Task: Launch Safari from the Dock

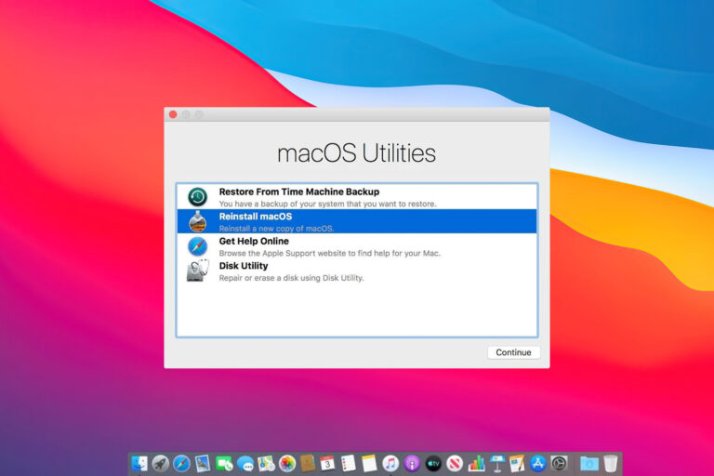Action: tap(181, 464)
